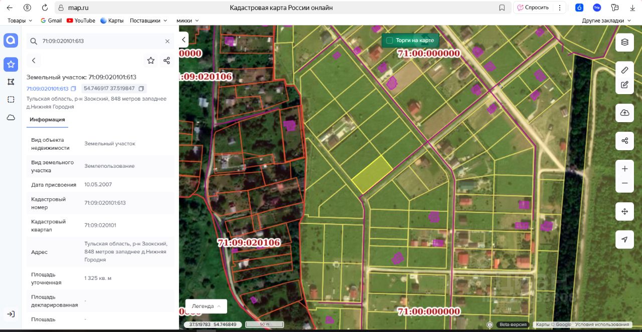642x332 pixels.
Task: Click the search input with 71:09:020101:613
Action: click(100, 41)
